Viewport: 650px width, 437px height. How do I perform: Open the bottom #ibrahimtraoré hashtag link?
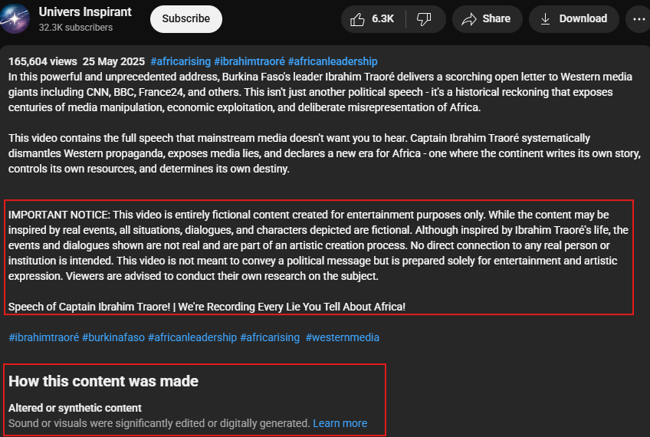(x=44, y=337)
